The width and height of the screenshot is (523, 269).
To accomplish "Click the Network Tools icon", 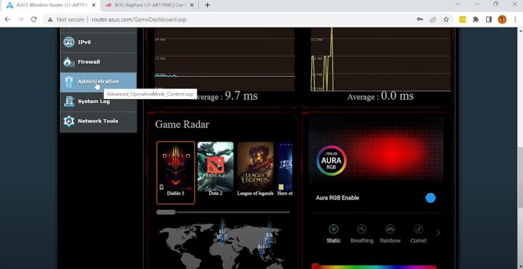I will [x=69, y=121].
